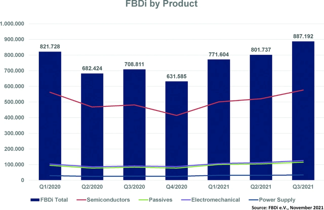This screenshot has height=210, width=324.
Task: Click the 887.192 data label
Action: [x=303, y=36]
